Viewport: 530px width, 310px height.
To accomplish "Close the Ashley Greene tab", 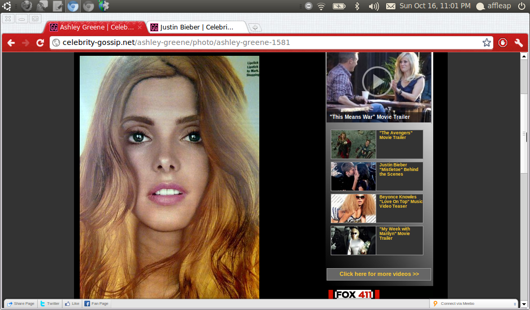I will tap(140, 27).
